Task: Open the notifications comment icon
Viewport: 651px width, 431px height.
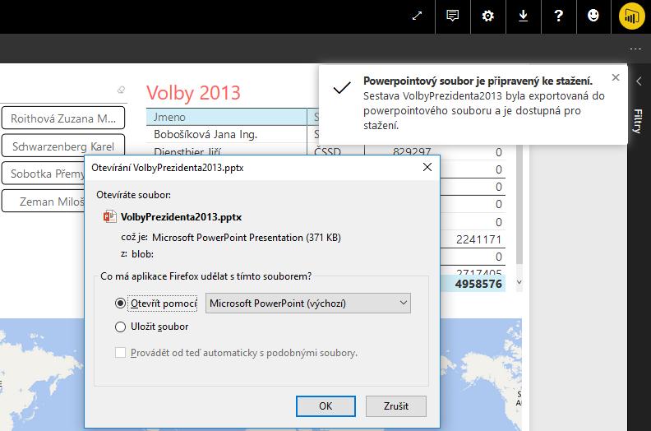Action: coord(453,16)
